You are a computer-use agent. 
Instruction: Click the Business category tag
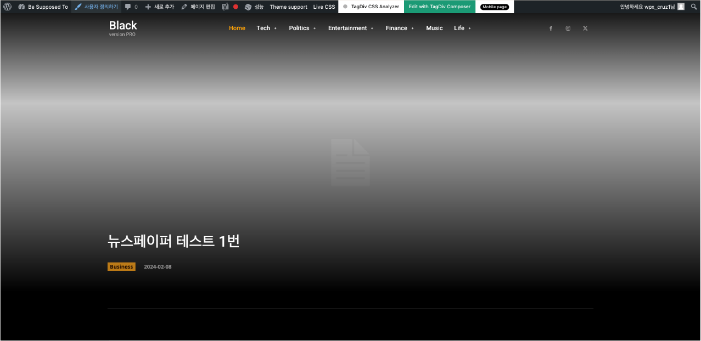click(x=121, y=267)
